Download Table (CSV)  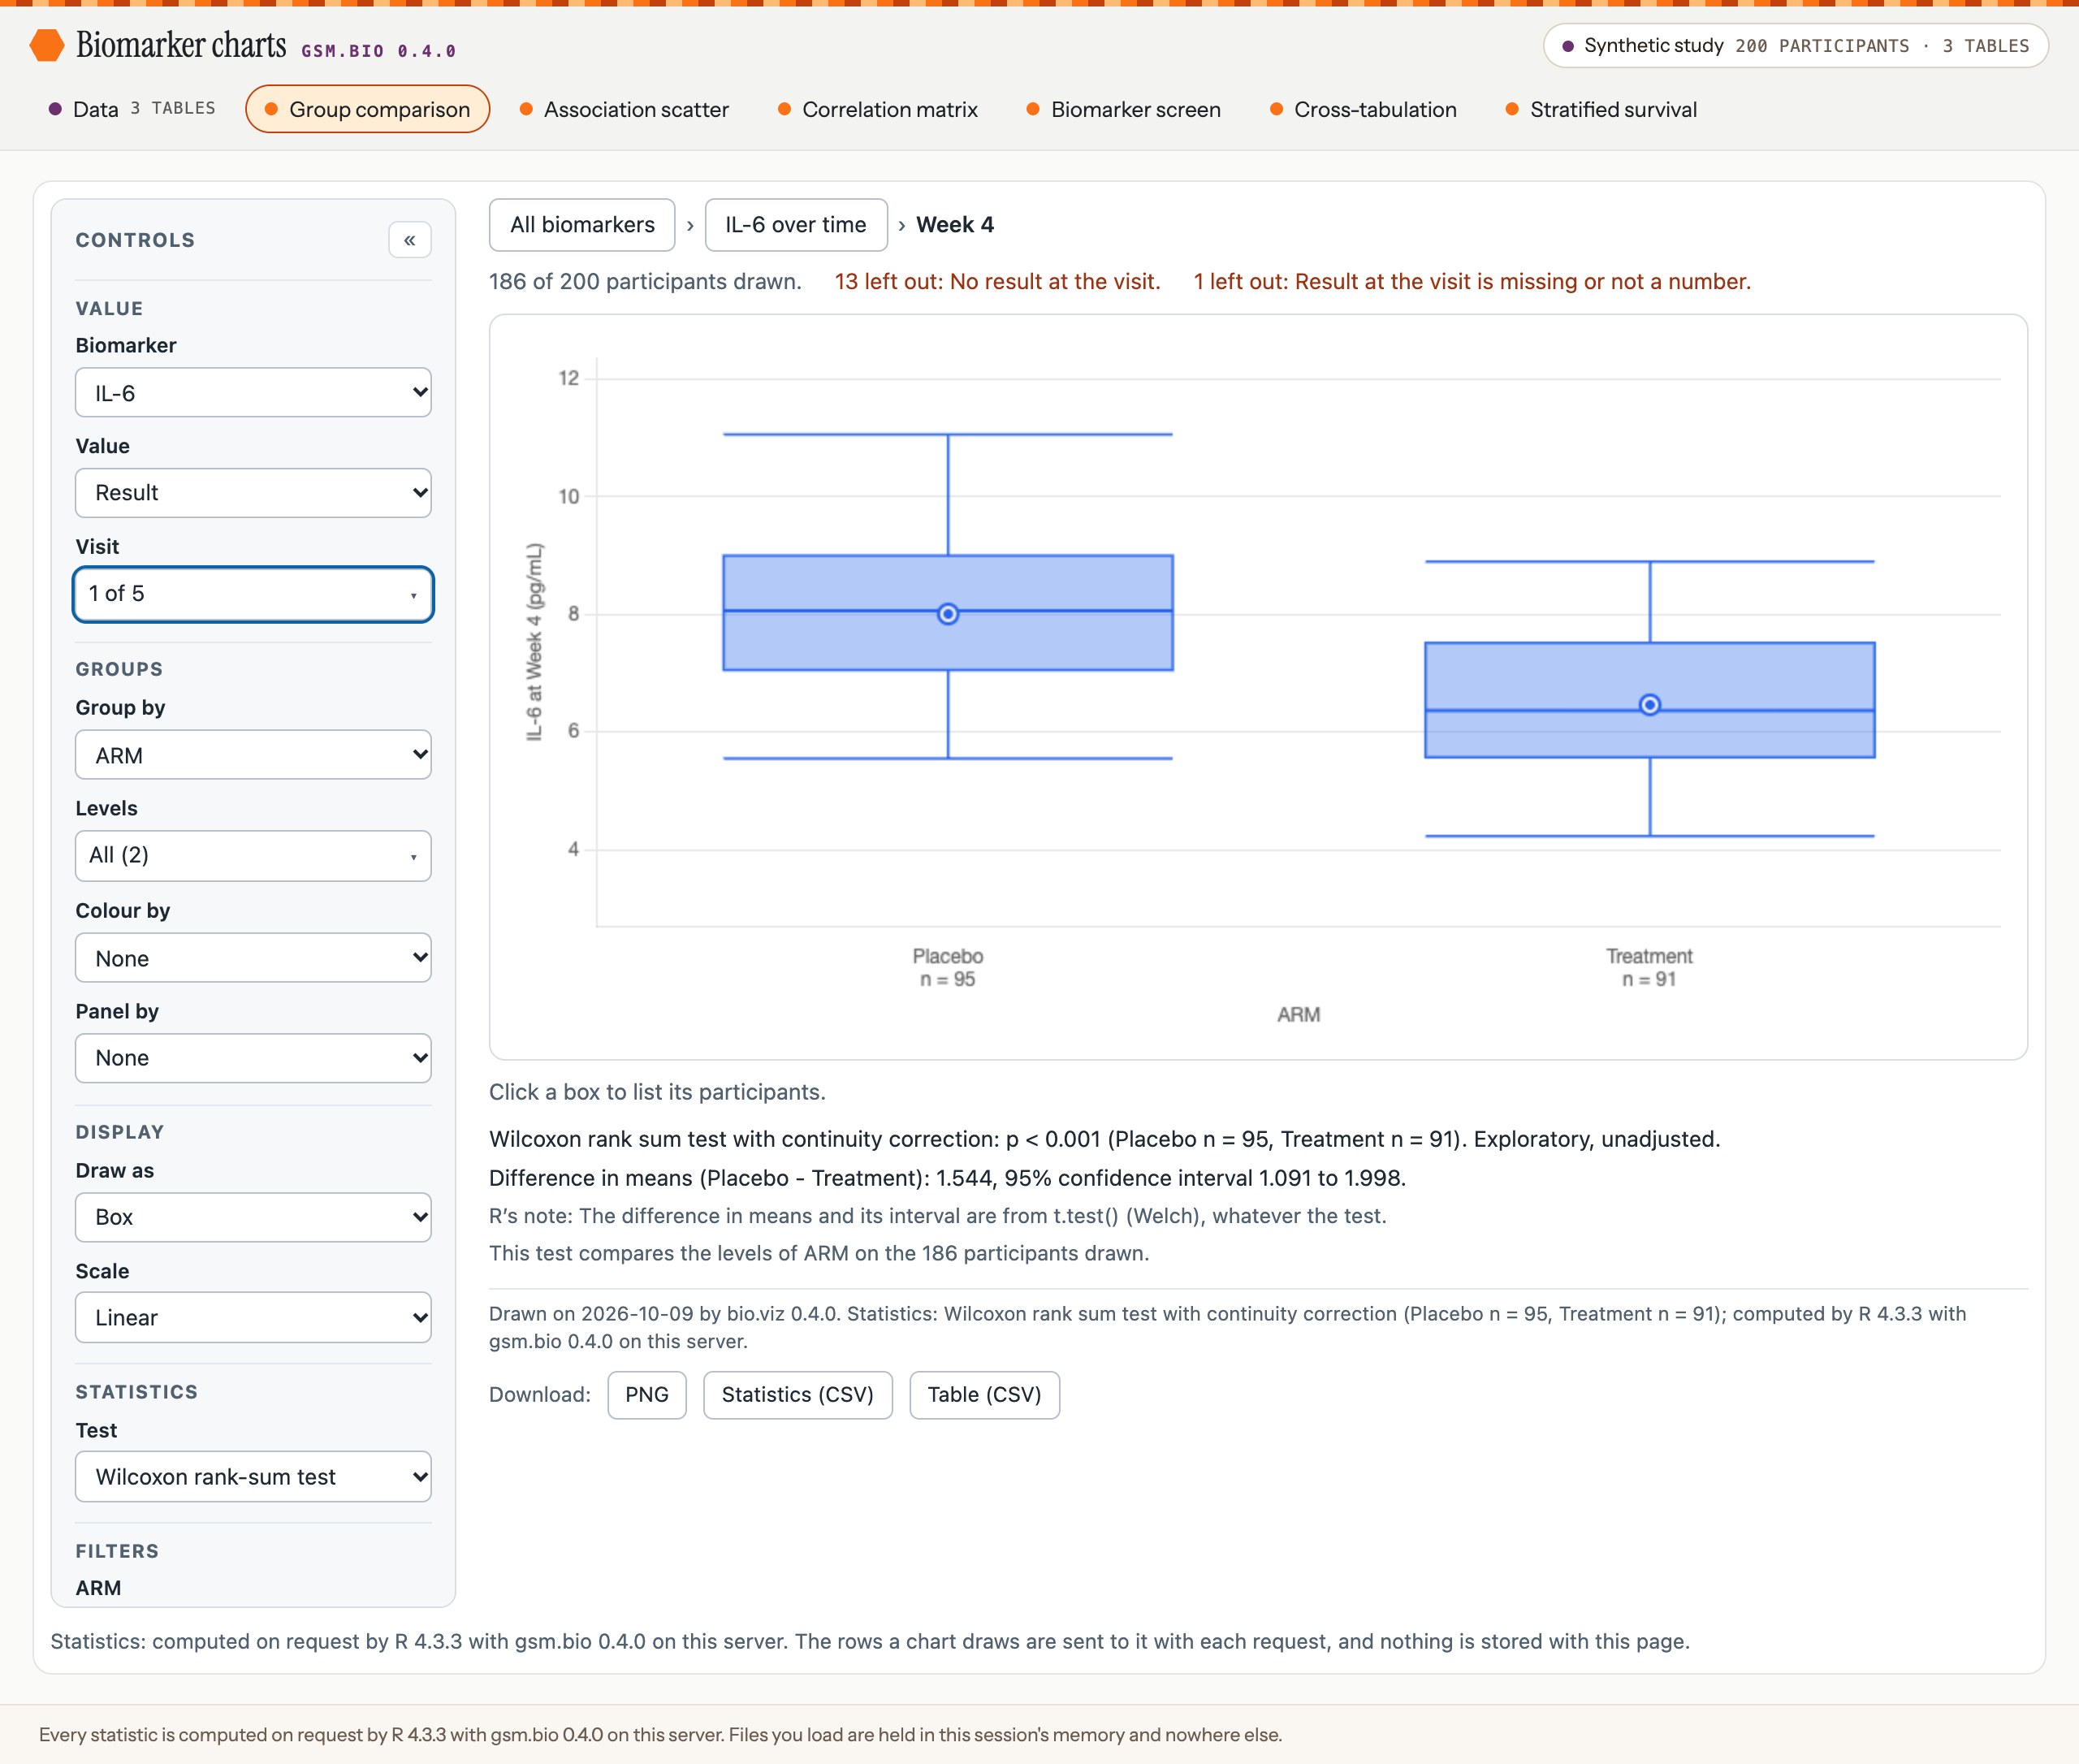[x=984, y=1395]
